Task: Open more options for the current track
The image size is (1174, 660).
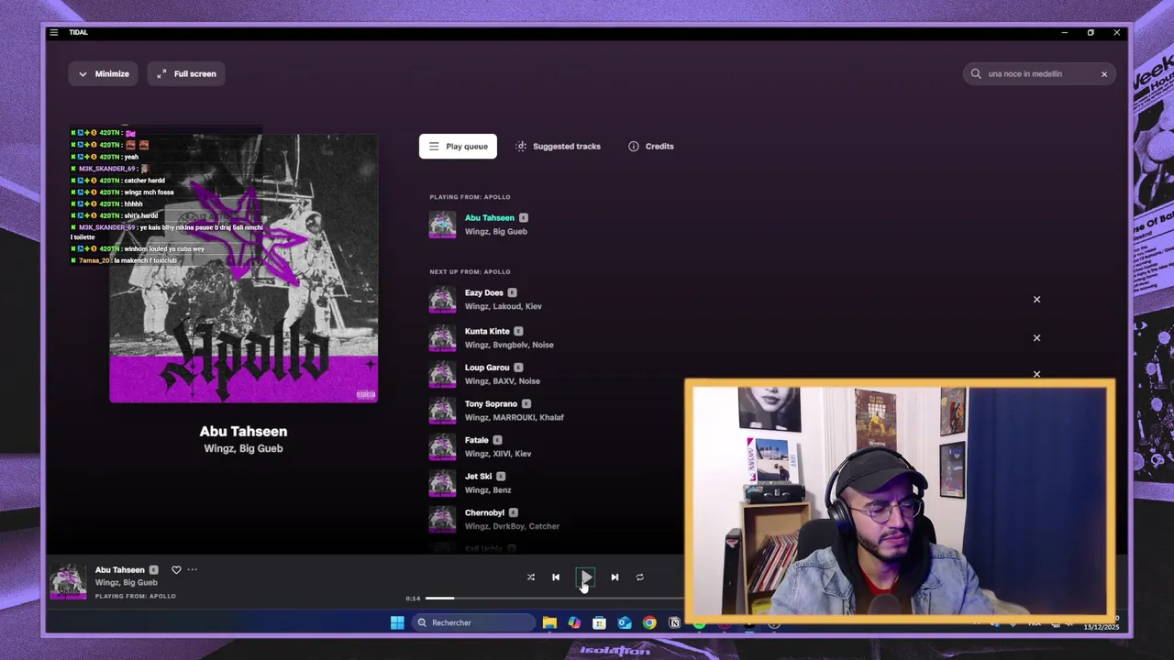Action: pyautogui.click(x=193, y=570)
